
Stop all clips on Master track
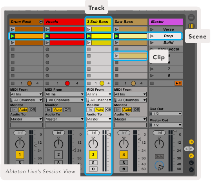(152, 83)
